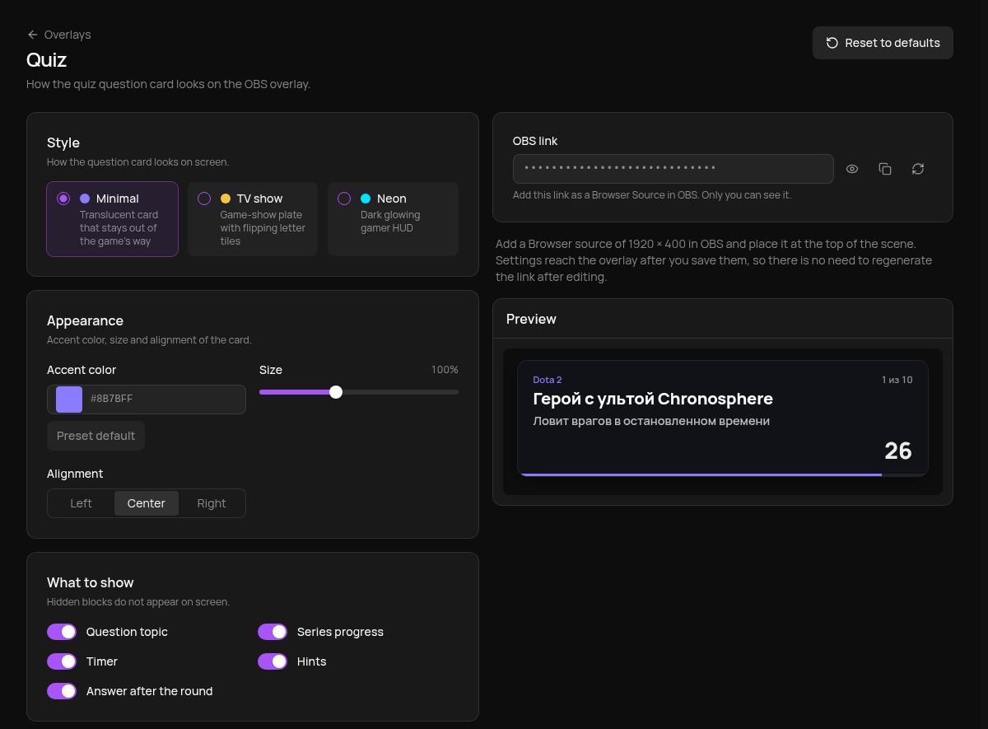Copy the OBS link to clipboard

(x=885, y=169)
